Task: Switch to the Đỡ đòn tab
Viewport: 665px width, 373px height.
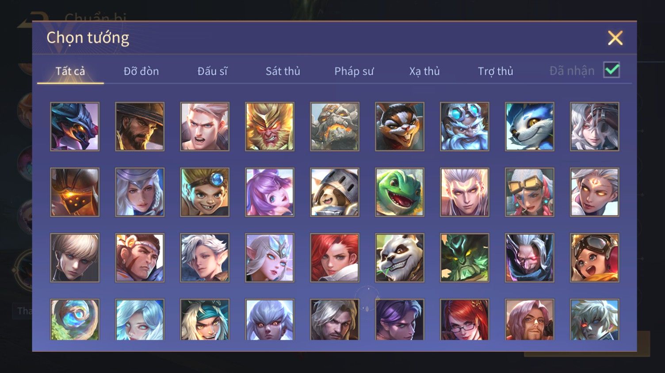Action: pos(141,71)
